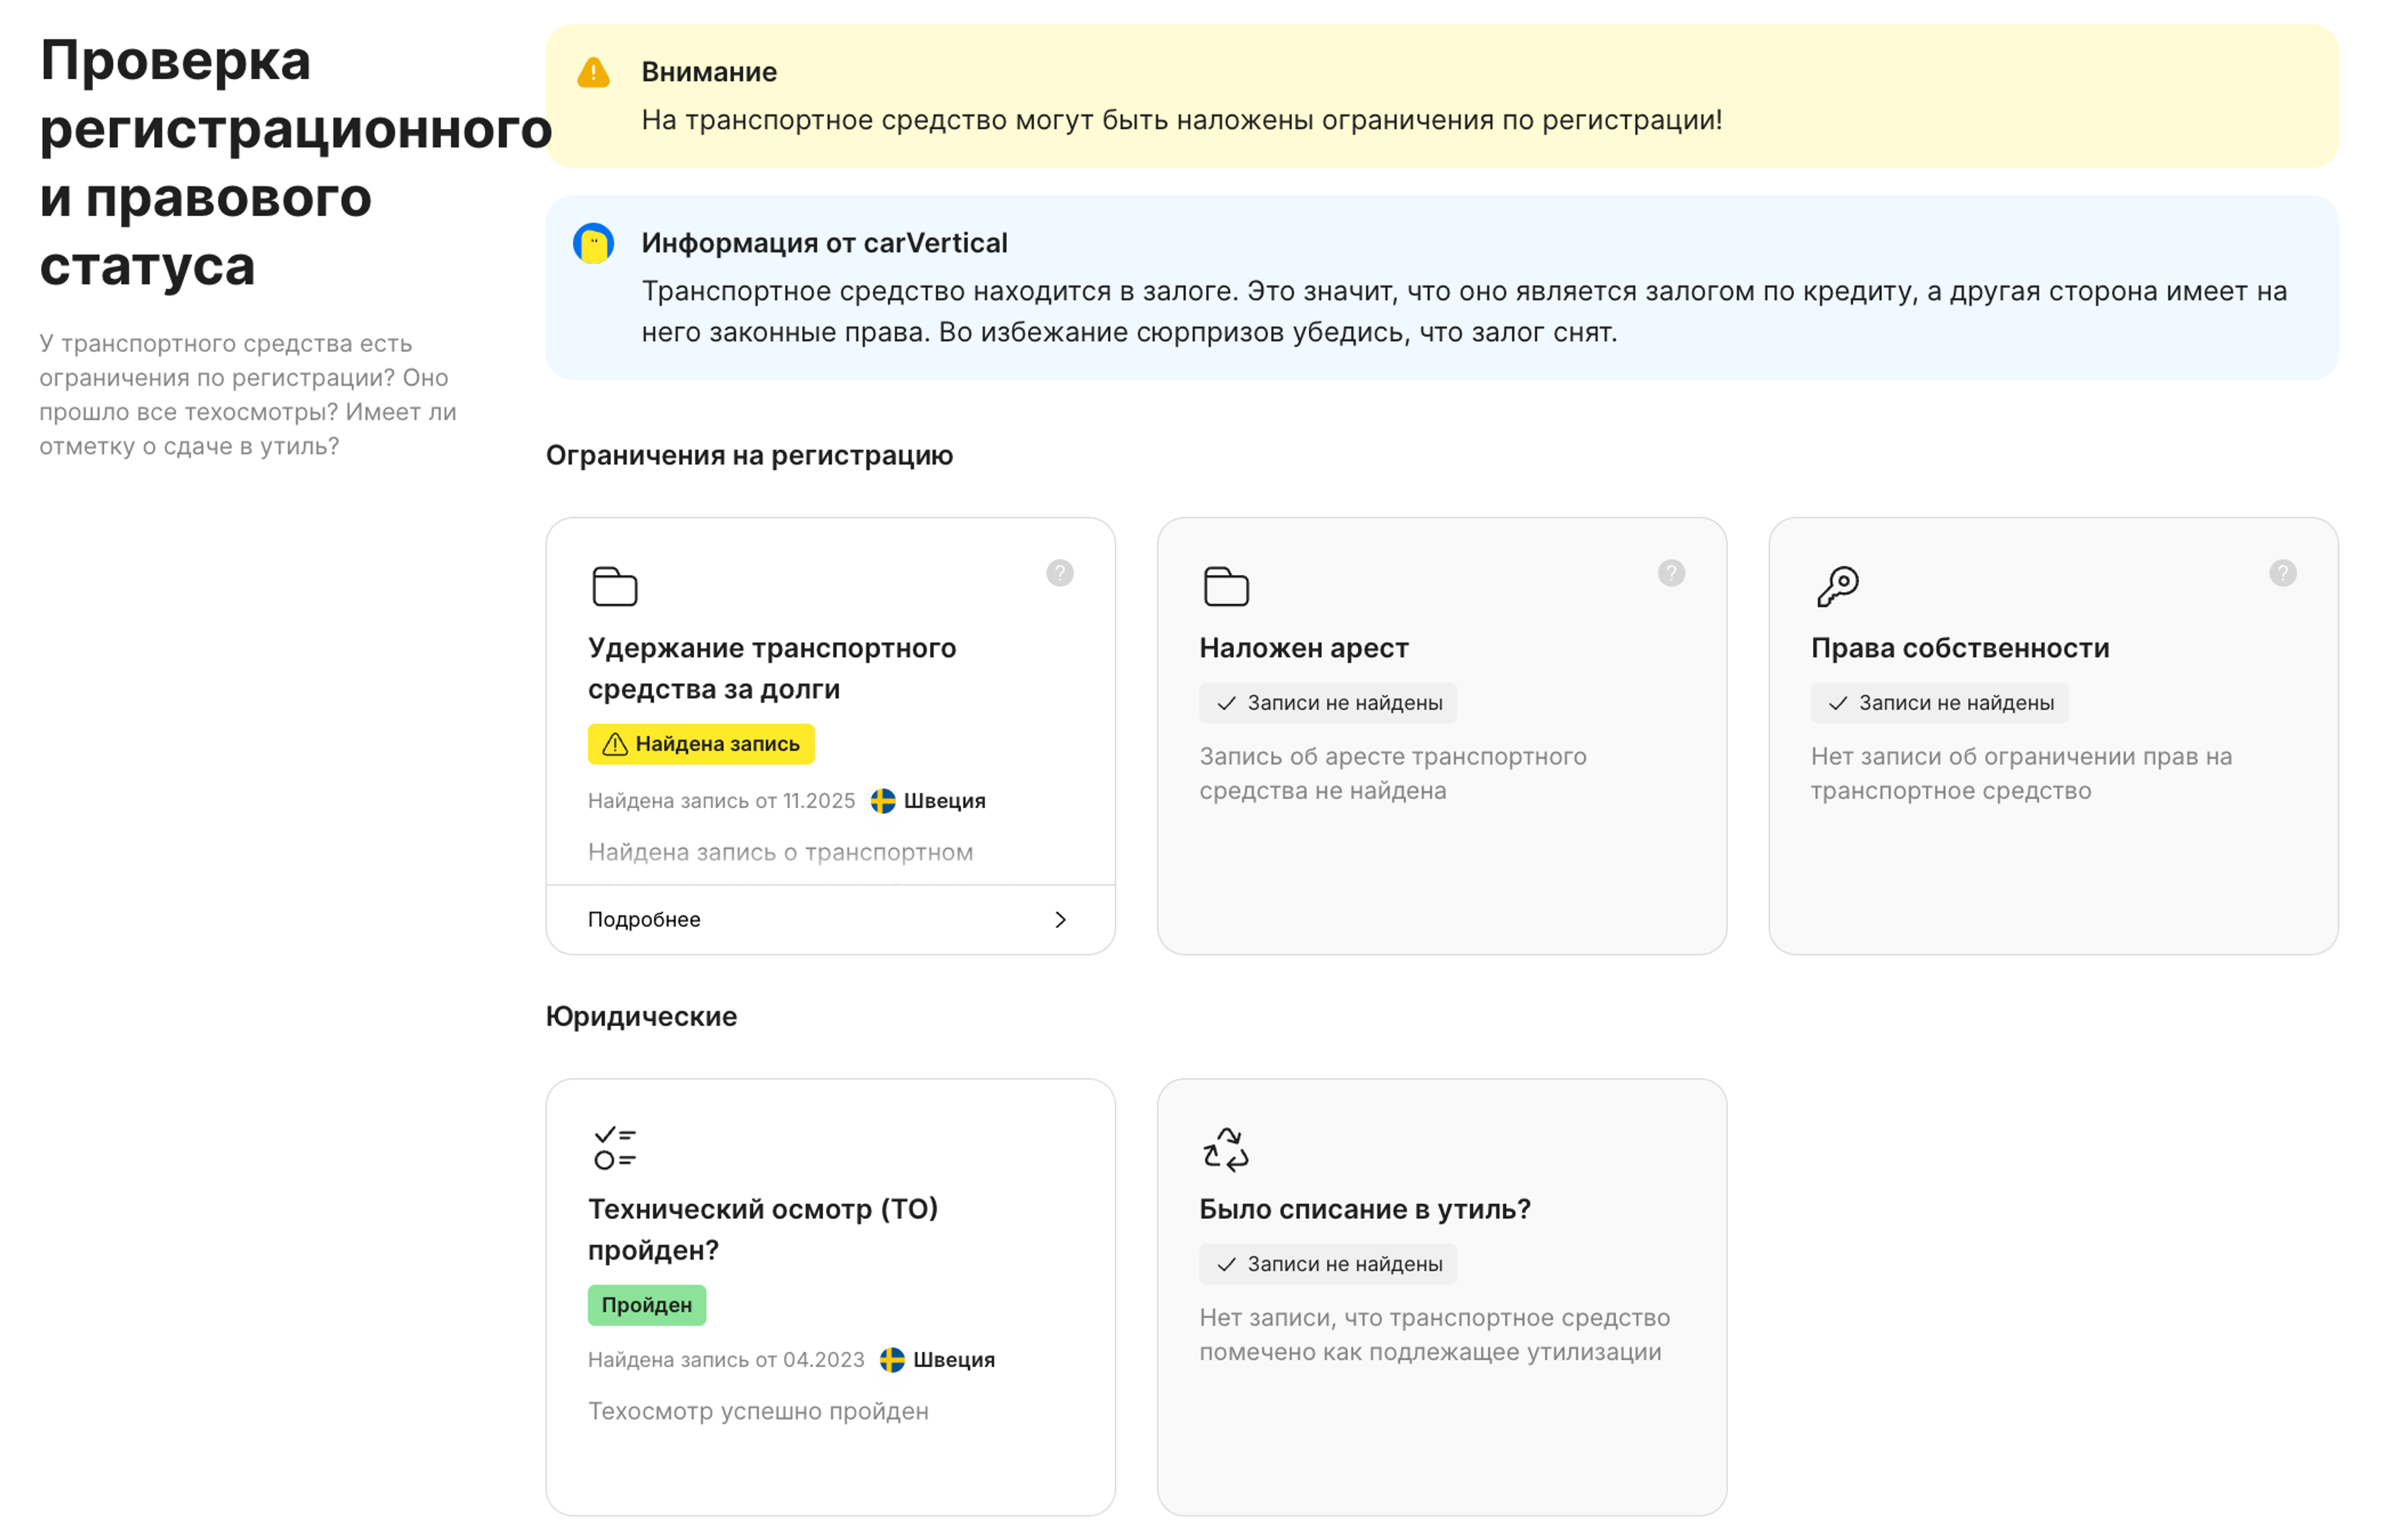Screen dimensions: 2382x1540
Task: Click the gray intro paragraph under the title
Action: [x=248, y=395]
